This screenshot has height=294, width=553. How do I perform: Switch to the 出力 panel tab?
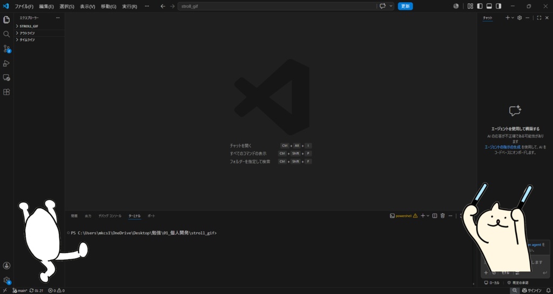click(x=88, y=216)
